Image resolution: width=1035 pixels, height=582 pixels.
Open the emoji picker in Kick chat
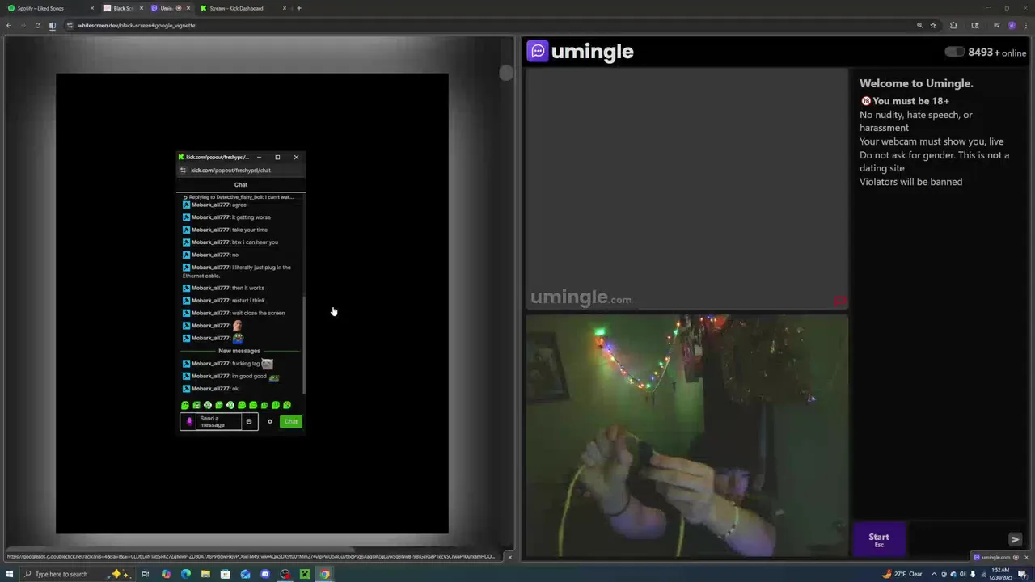(x=249, y=421)
